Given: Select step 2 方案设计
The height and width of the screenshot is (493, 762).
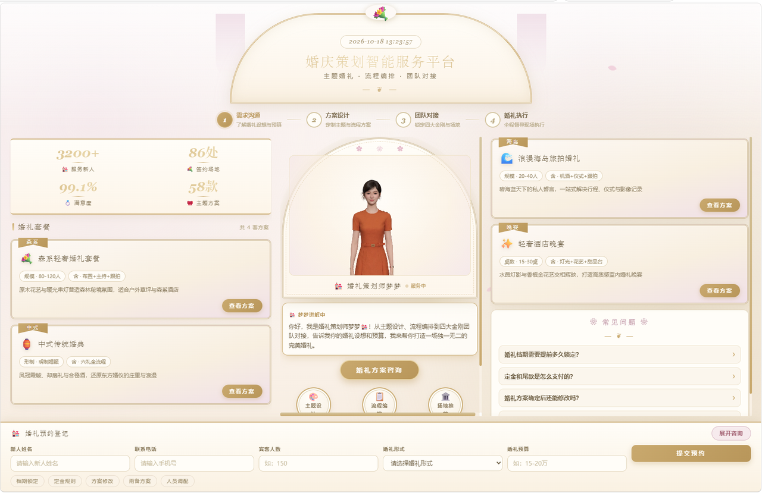Looking at the screenshot, I should [339, 120].
